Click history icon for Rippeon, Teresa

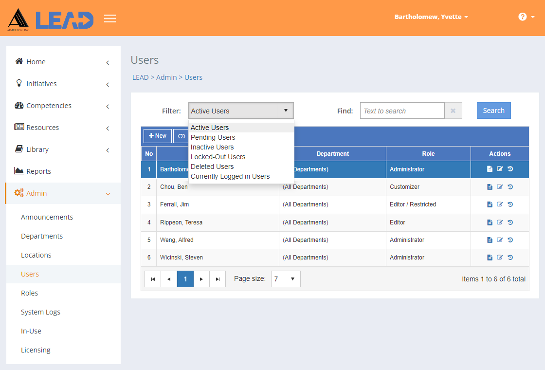(x=510, y=222)
